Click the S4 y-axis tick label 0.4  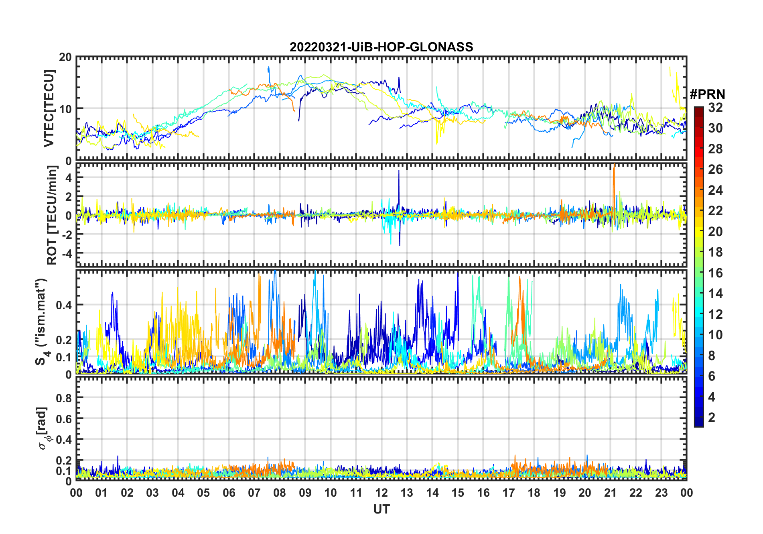click(x=64, y=305)
